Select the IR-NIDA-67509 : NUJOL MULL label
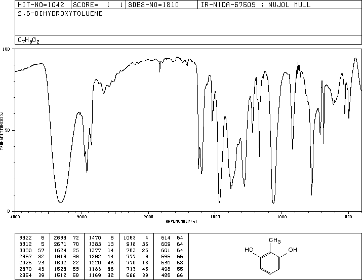The image size is (362, 280). coord(256,5)
